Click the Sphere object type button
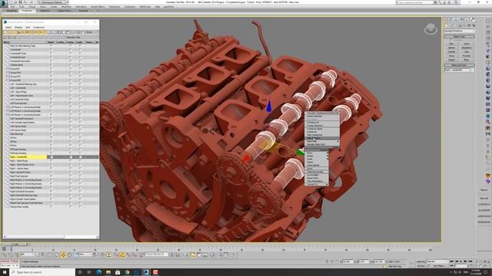The height and width of the screenshot is (276, 492). coord(451,48)
